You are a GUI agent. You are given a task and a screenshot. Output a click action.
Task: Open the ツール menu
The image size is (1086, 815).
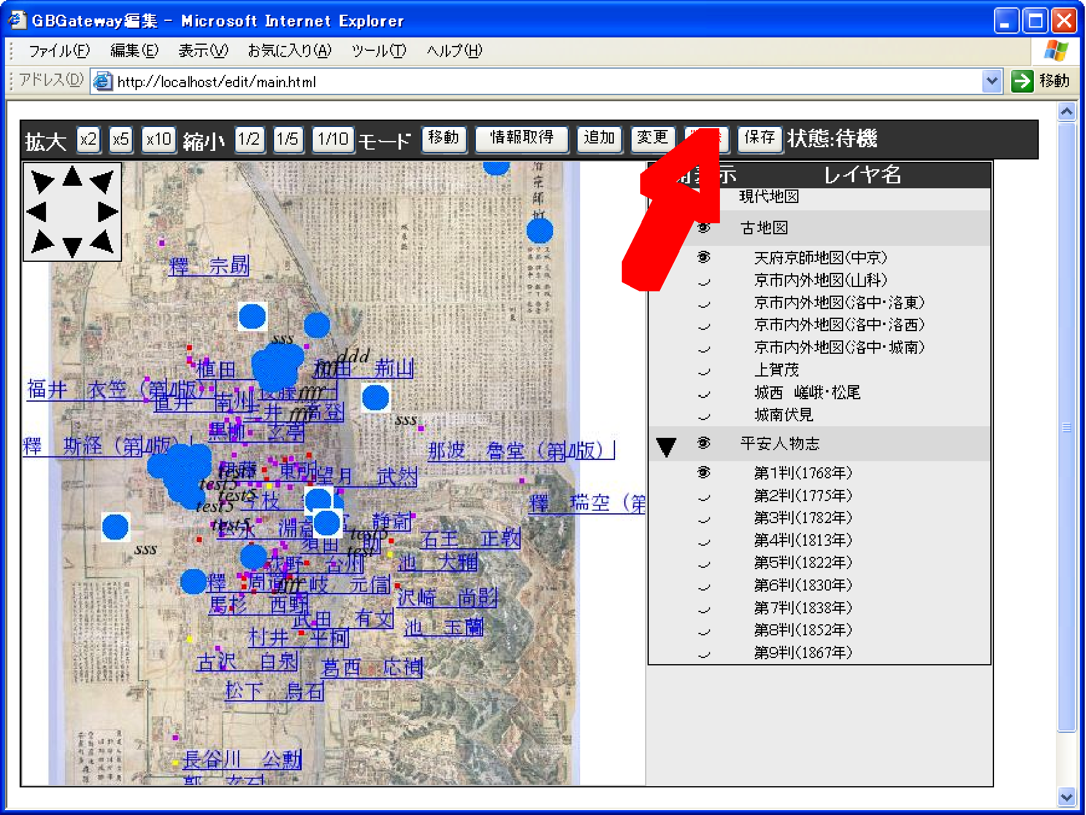pos(378,51)
